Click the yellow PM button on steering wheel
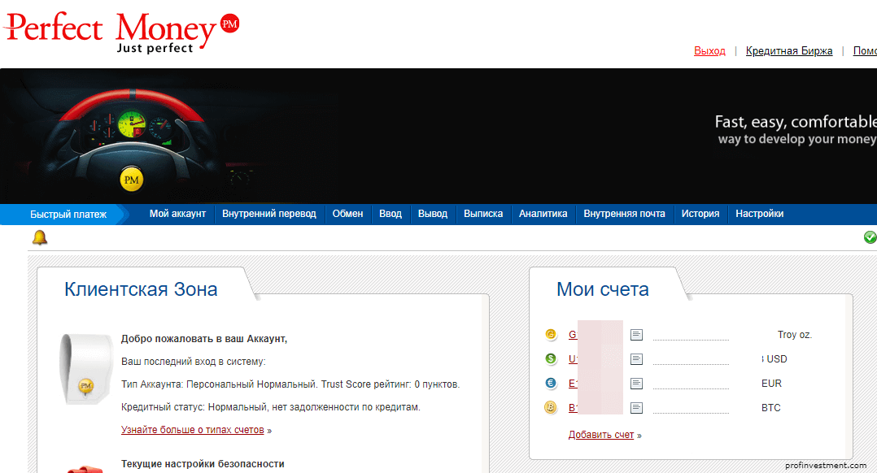The height and width of the screenshot is (473, 877). (x=132, y=180)
